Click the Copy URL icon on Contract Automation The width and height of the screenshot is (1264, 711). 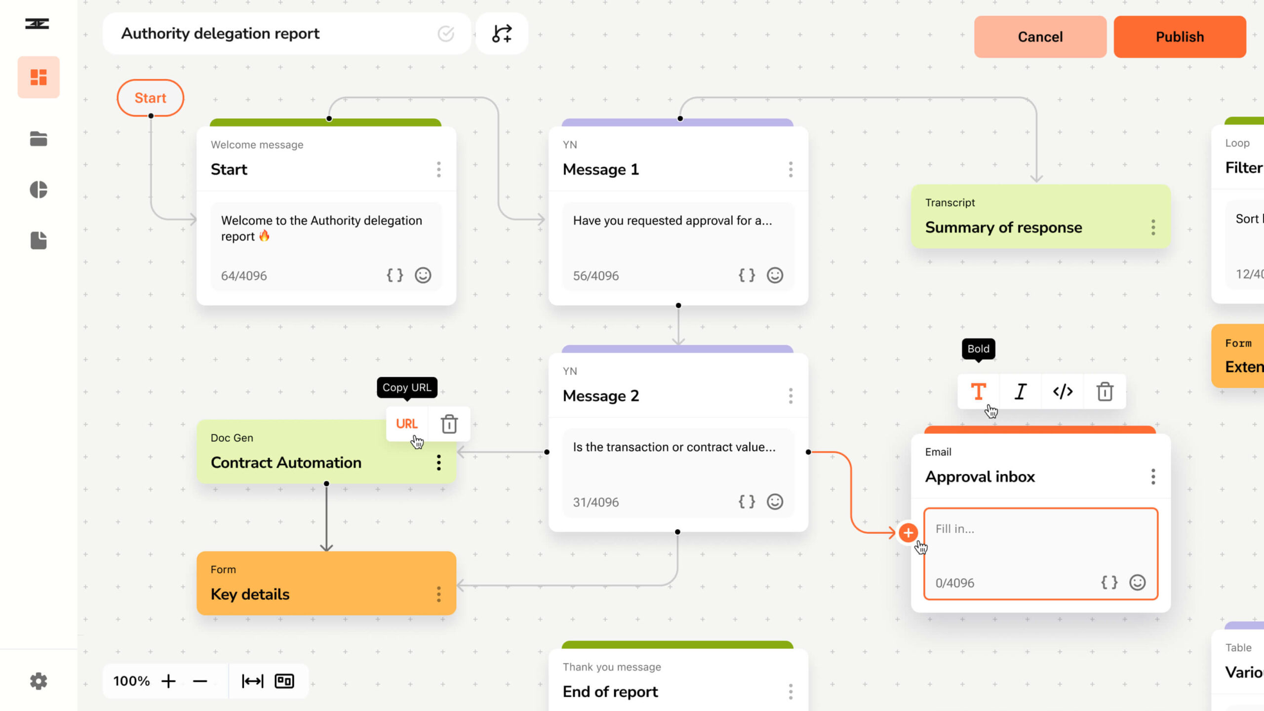pyautogui.click(x=407, y=424)
